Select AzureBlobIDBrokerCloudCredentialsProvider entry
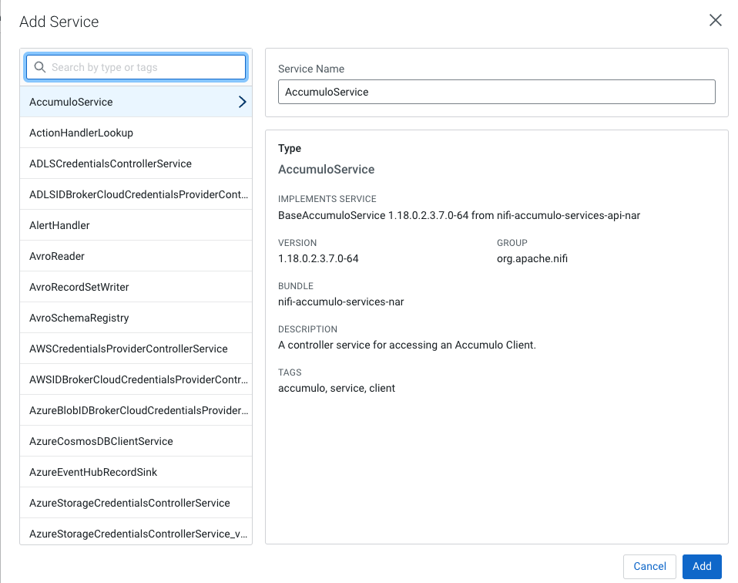Screen dimensions: 738x583 pos(139,410)
